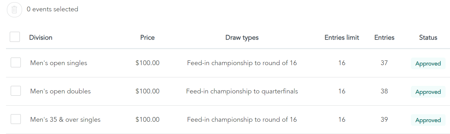Image resolution: width=450 pixels, height=134 pixels.
Task: Click the Draw types column header
Action: click(242, 38)
